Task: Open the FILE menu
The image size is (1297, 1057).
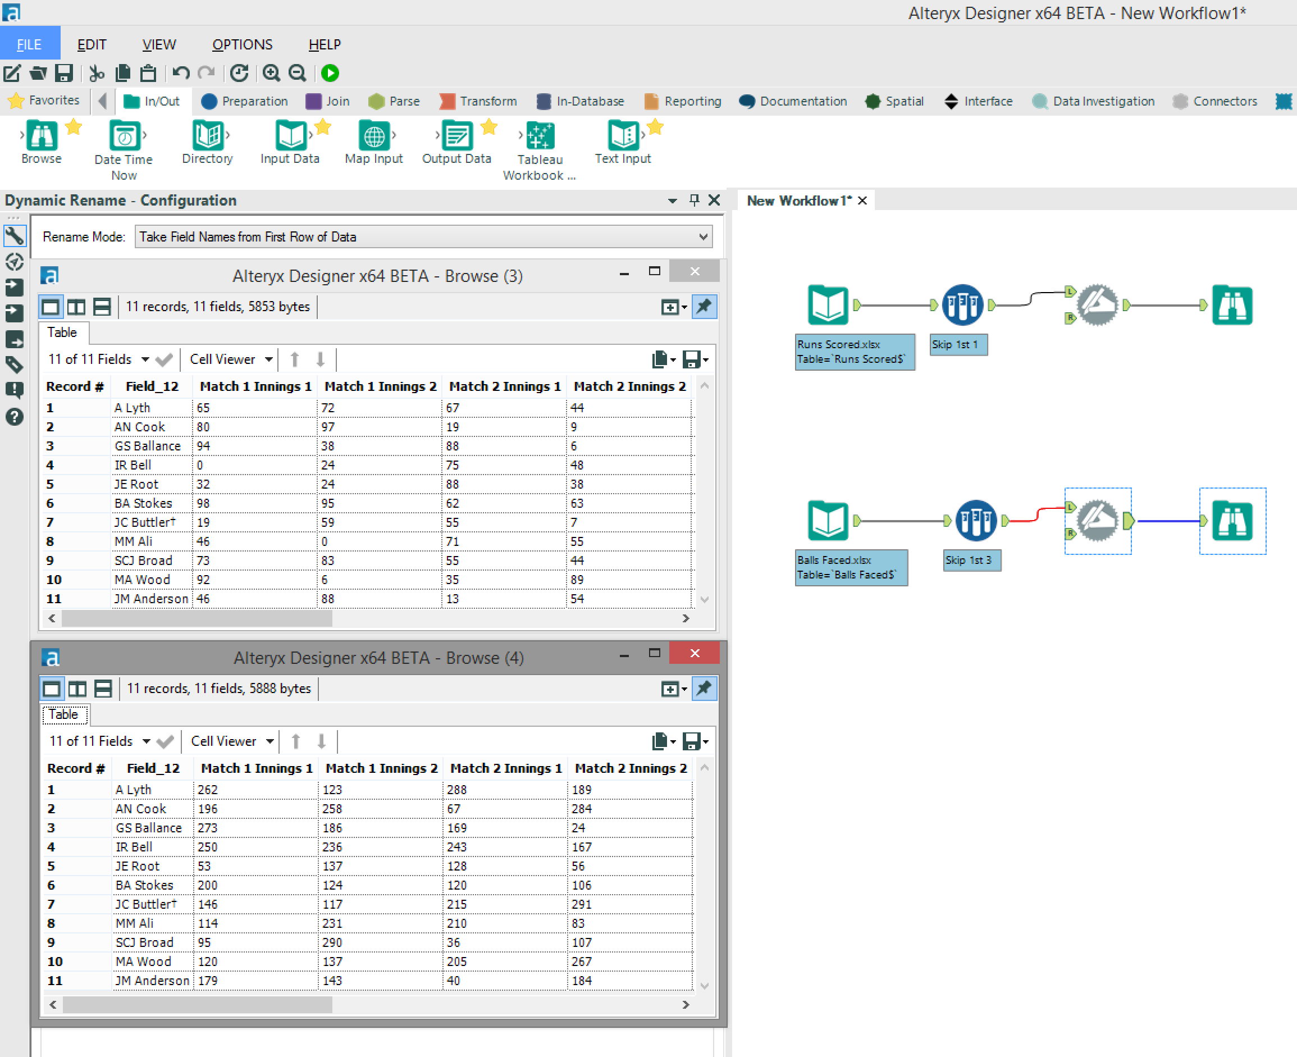Action: pyautogui.click(x=29, y=44)
